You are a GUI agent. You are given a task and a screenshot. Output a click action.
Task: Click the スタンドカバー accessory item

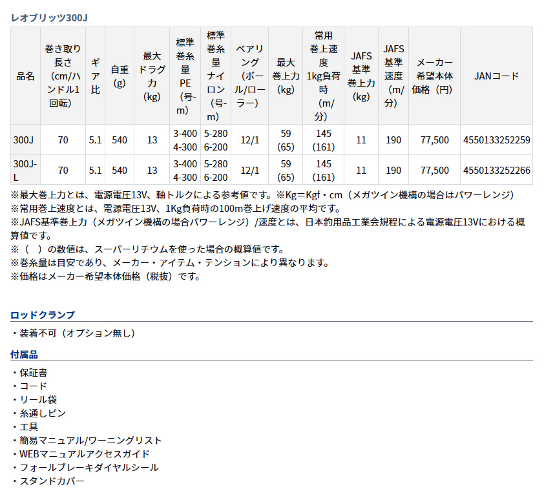pos(48,481)
